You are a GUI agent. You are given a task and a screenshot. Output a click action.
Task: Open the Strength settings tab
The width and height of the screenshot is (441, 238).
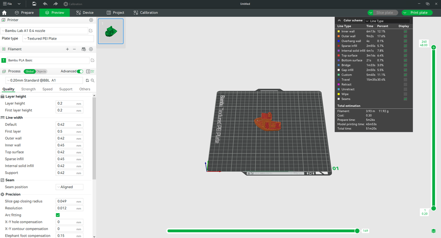(x=28, y=89)
